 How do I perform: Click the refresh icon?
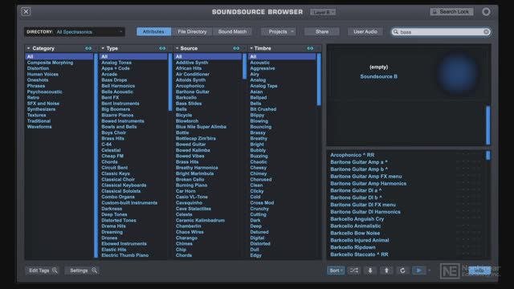click(402, 271)
